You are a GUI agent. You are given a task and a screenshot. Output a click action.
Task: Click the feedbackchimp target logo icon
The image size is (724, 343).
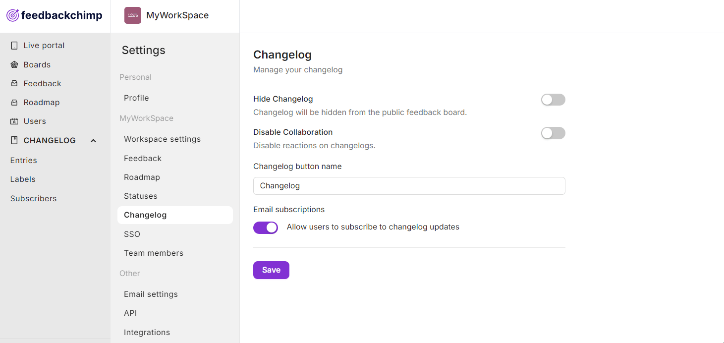point(13,15)
